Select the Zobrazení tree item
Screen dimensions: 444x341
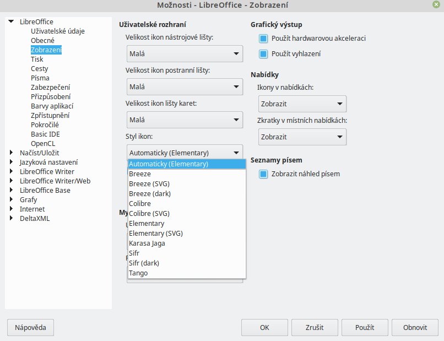(x=46, y=50)
